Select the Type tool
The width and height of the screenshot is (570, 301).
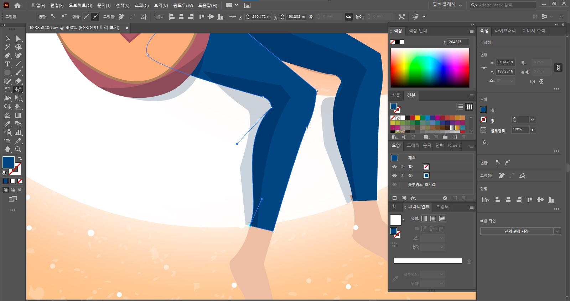tap(7, 64)
